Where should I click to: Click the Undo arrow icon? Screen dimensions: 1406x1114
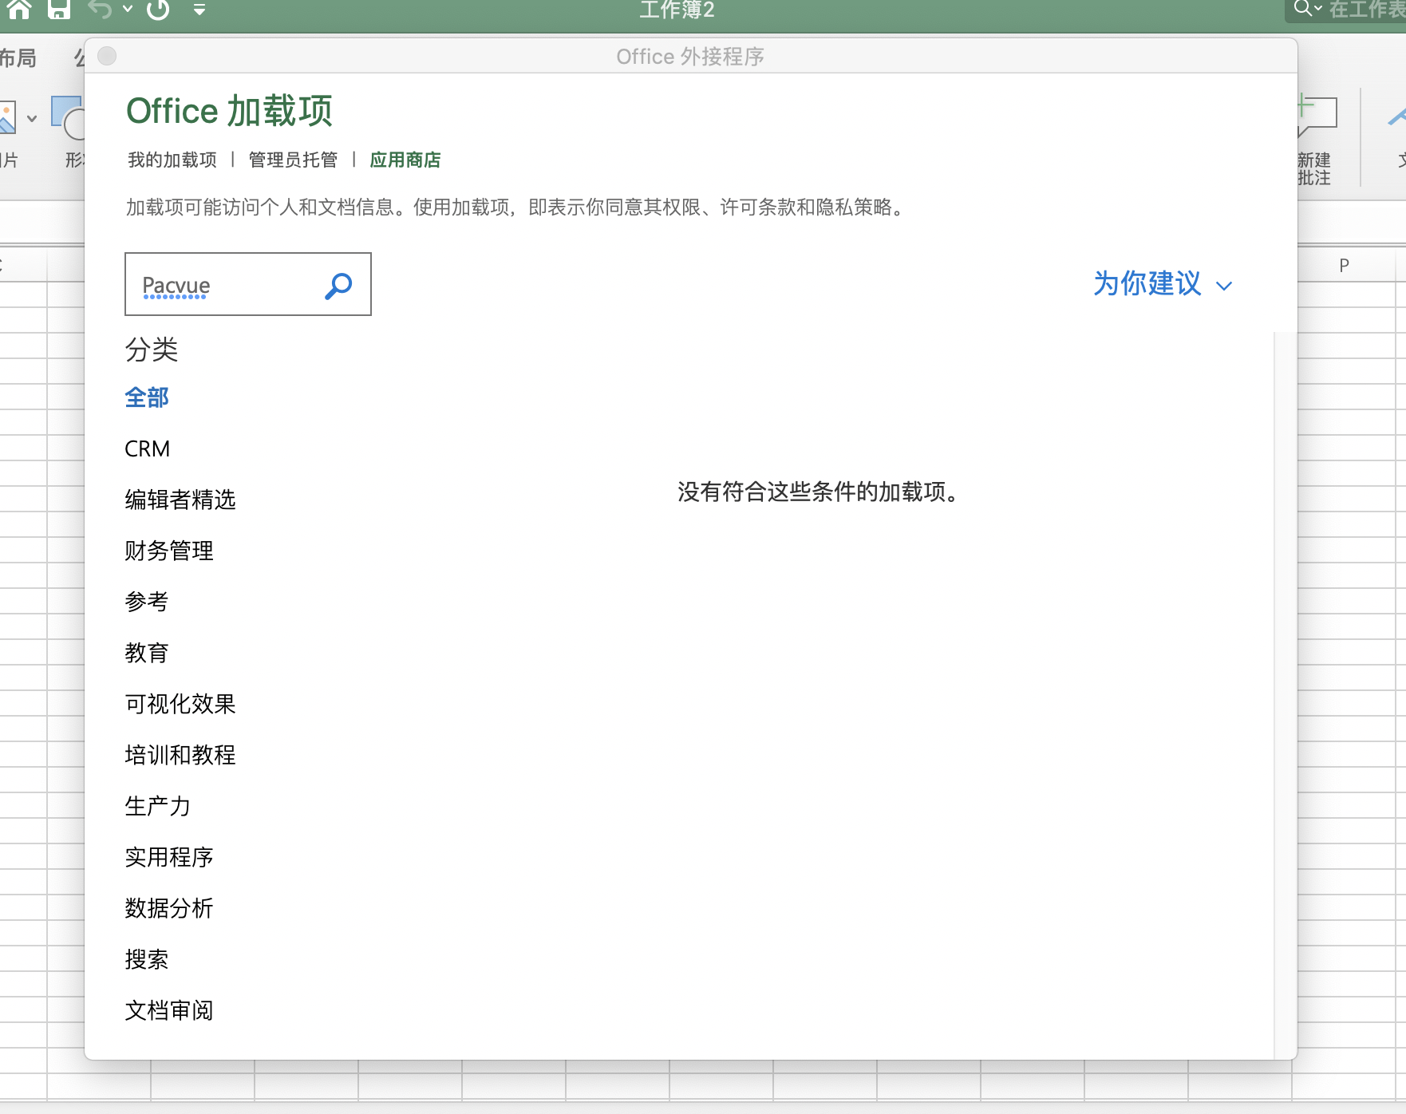pos(97,10)
